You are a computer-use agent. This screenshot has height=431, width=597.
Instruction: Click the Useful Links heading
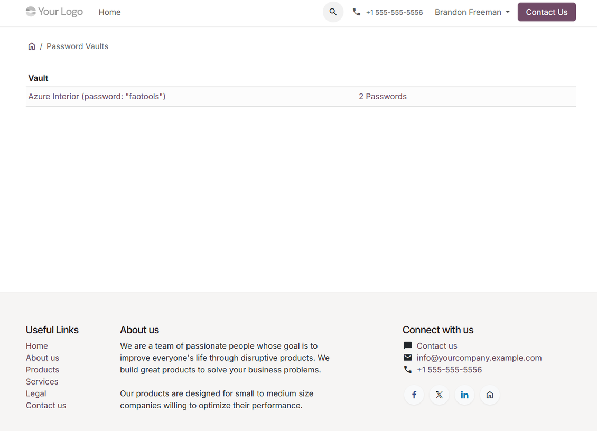[52, 330]
